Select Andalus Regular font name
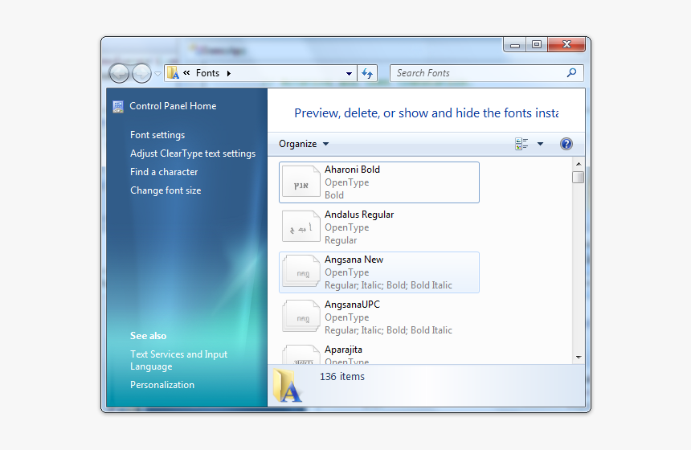This screenshot has width=691, height=450. point(359,215)
